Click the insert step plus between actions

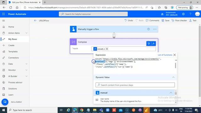(x=114, y=35)
